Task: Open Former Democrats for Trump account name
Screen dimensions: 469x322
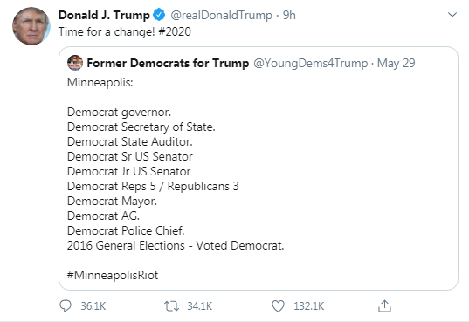Action: tap(168, 63)
